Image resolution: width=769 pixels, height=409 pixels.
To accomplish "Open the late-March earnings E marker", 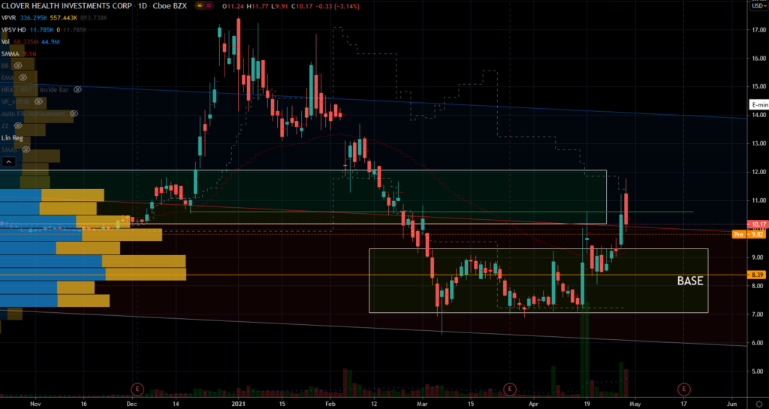I will 510,389.
